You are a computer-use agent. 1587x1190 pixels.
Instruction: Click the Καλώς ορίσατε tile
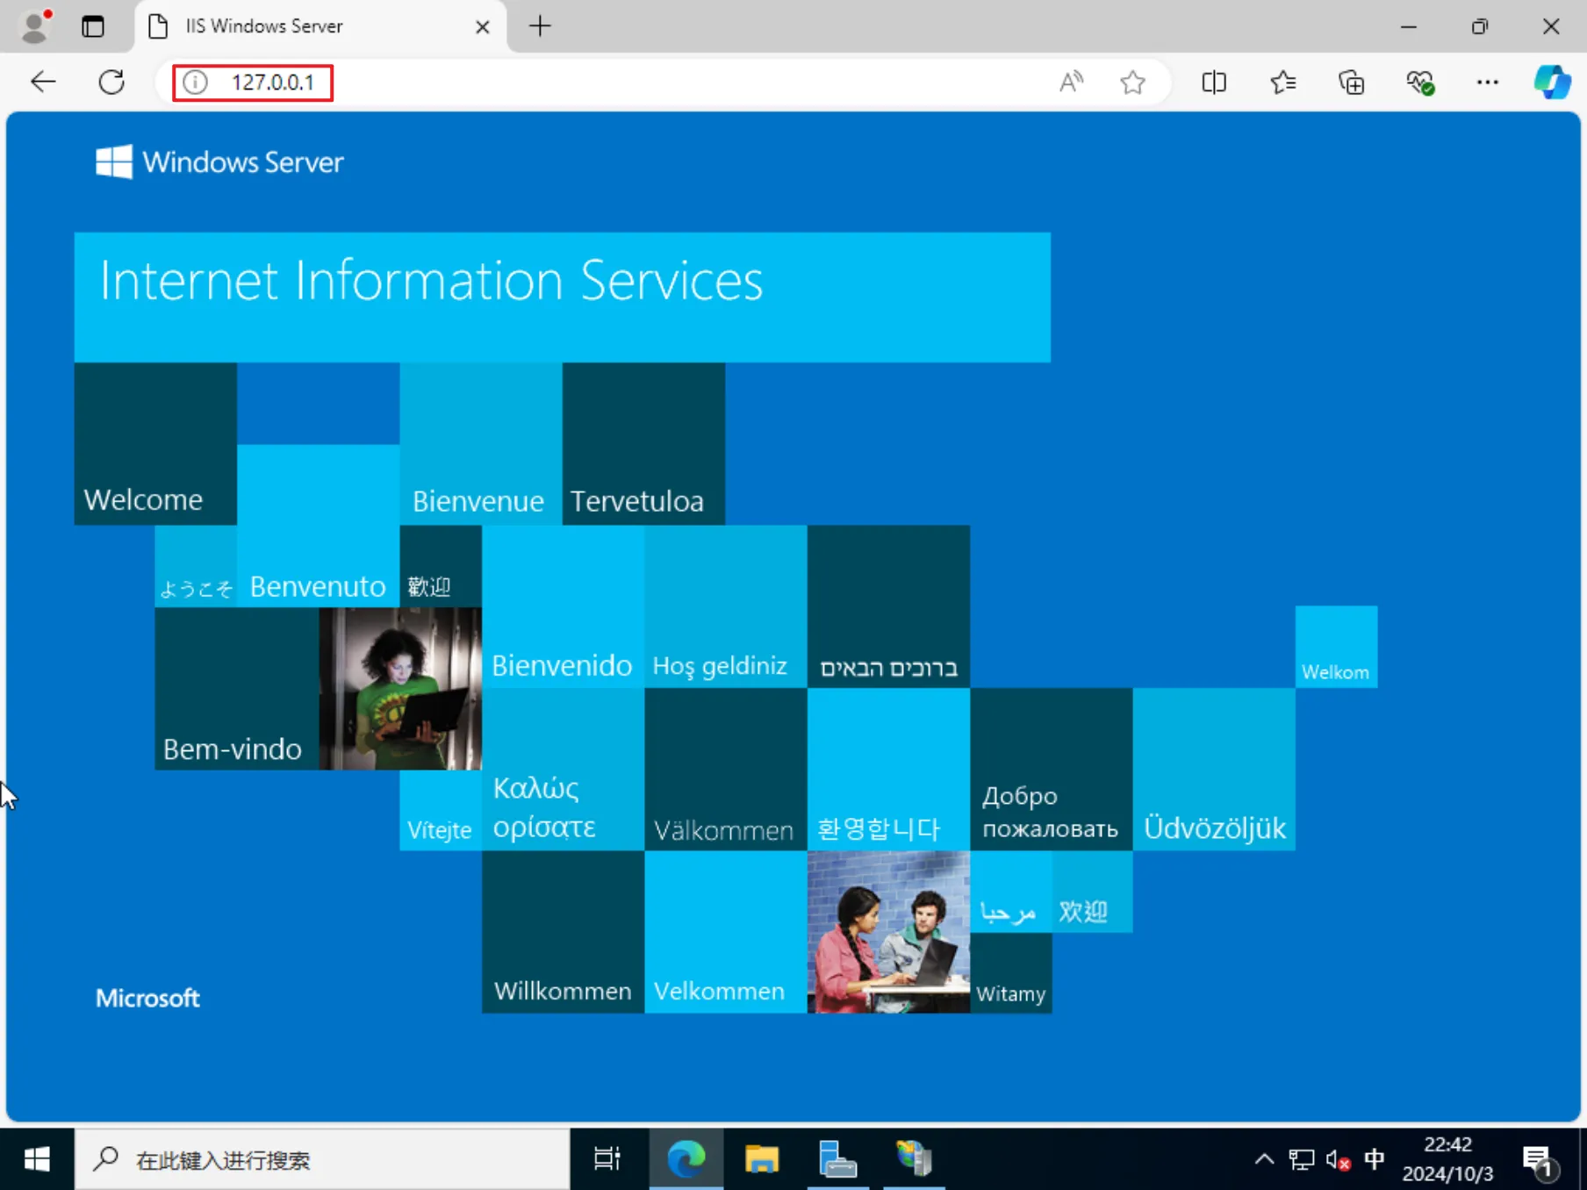click(x=563, y=770)
